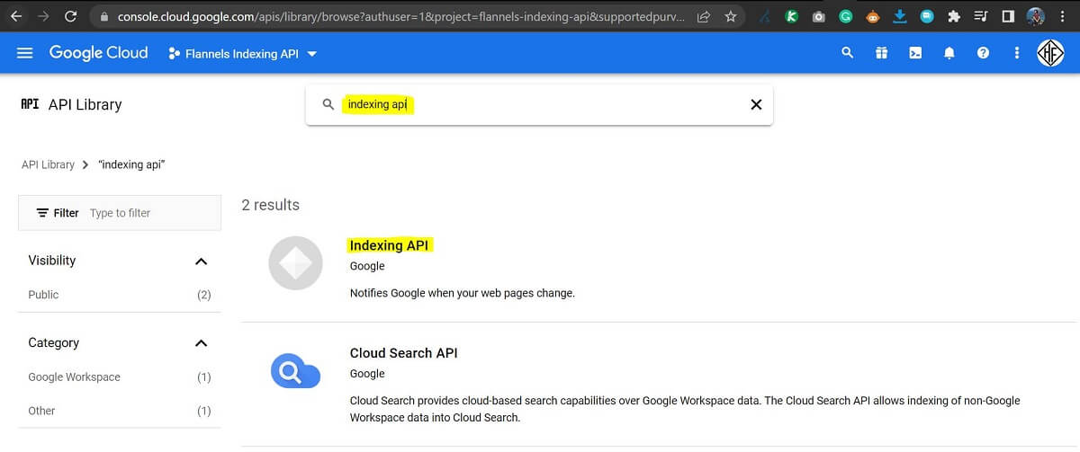Go forward in the browser
The width and height of the screenshot is (1080, 452).
(43, 16)
